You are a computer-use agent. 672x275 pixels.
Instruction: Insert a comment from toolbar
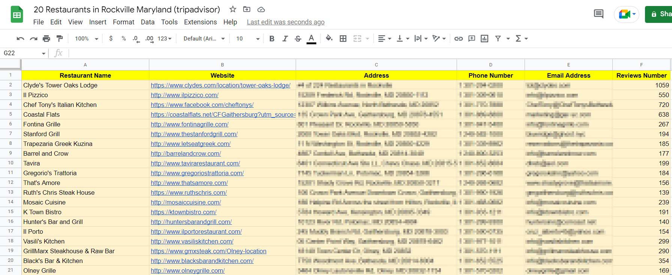pyautogui.click(x=472, y=38)
